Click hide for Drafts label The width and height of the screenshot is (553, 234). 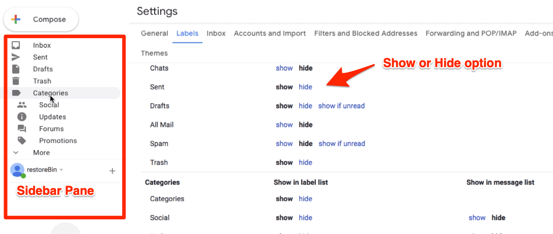[x=305, y=106]
